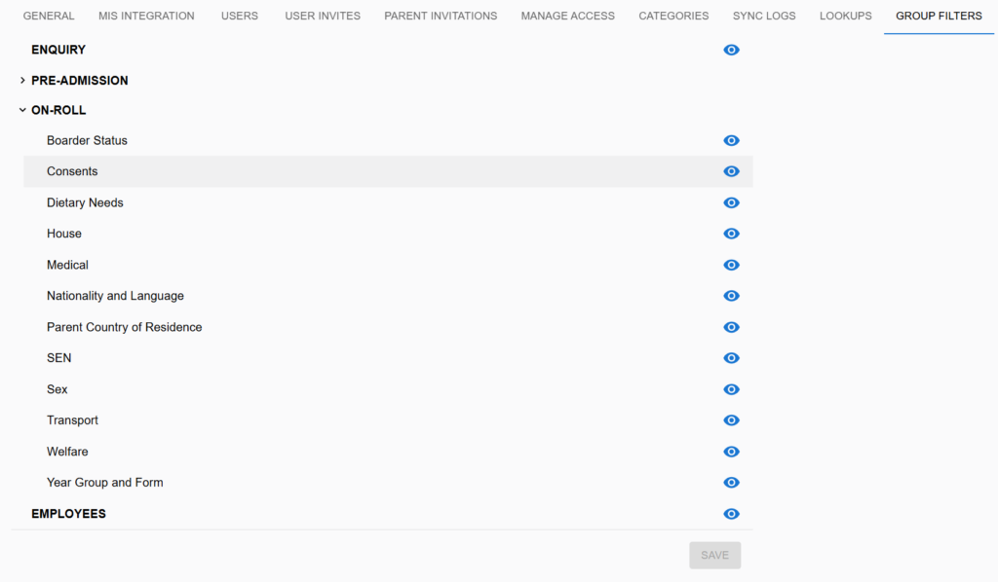Click the Welfare row label
This screenshot has width=998, height=582.
coord(67,452)
